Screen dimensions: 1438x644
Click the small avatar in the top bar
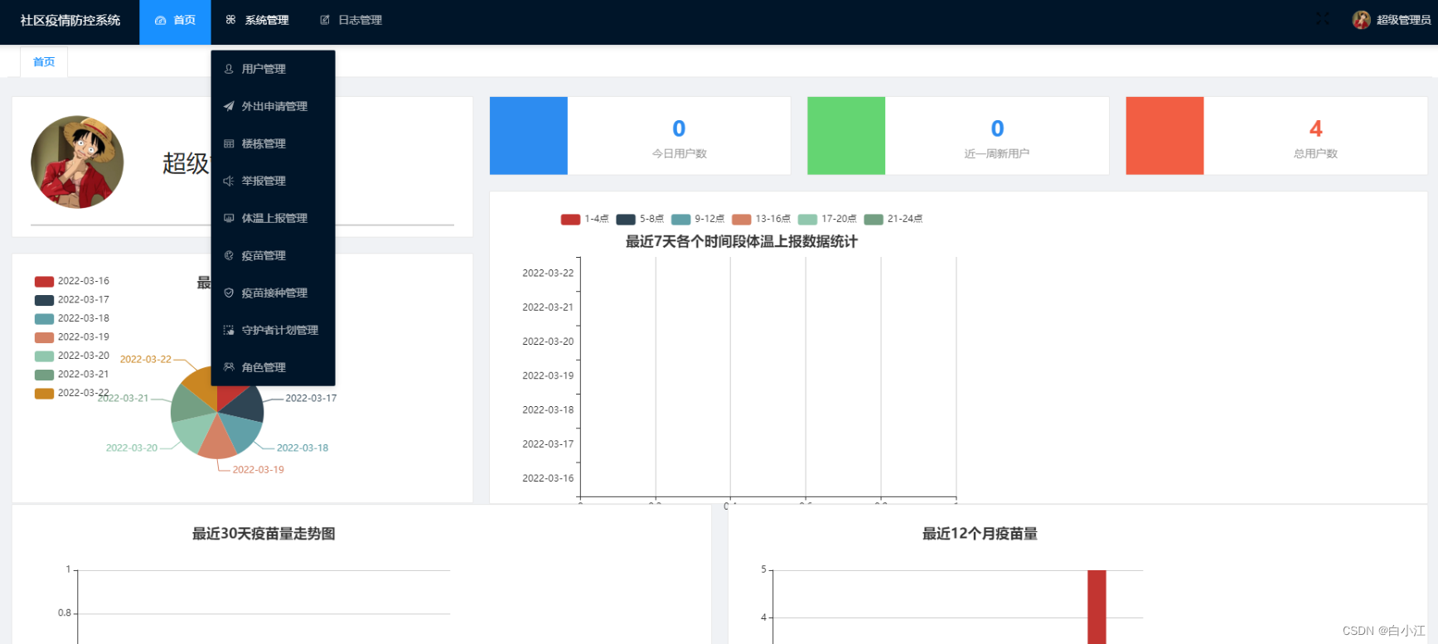click(1361, 20)
